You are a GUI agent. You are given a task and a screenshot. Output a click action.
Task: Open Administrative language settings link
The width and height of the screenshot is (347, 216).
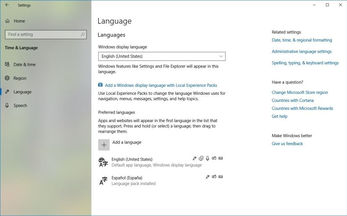click(302, 52)
